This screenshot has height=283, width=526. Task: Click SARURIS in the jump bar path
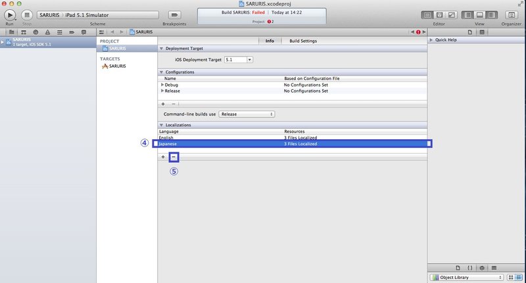[x=141, y=32]
